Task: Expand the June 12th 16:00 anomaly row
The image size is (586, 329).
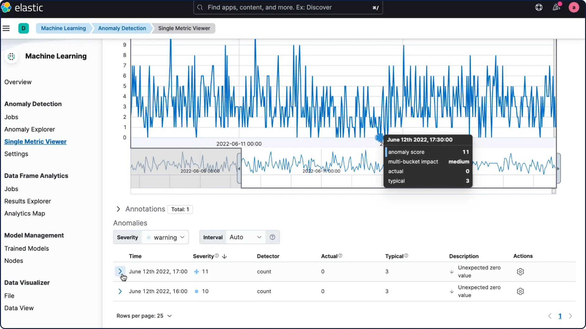Action: (x=120, y=291)
